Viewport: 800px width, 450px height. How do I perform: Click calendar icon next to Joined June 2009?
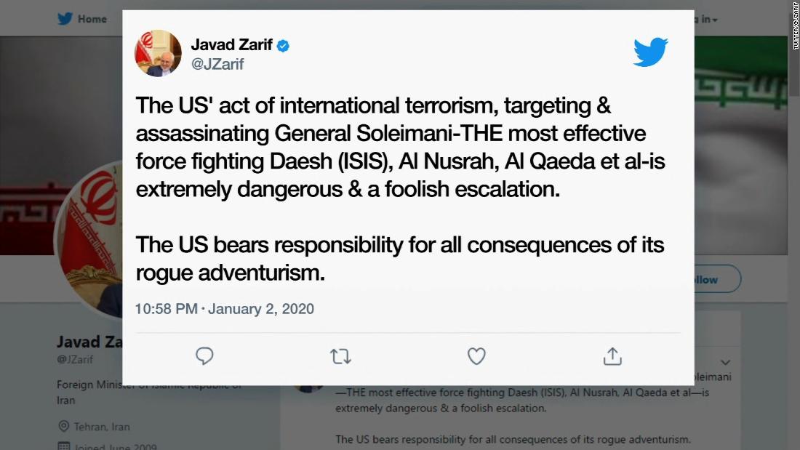pos(63,446)
